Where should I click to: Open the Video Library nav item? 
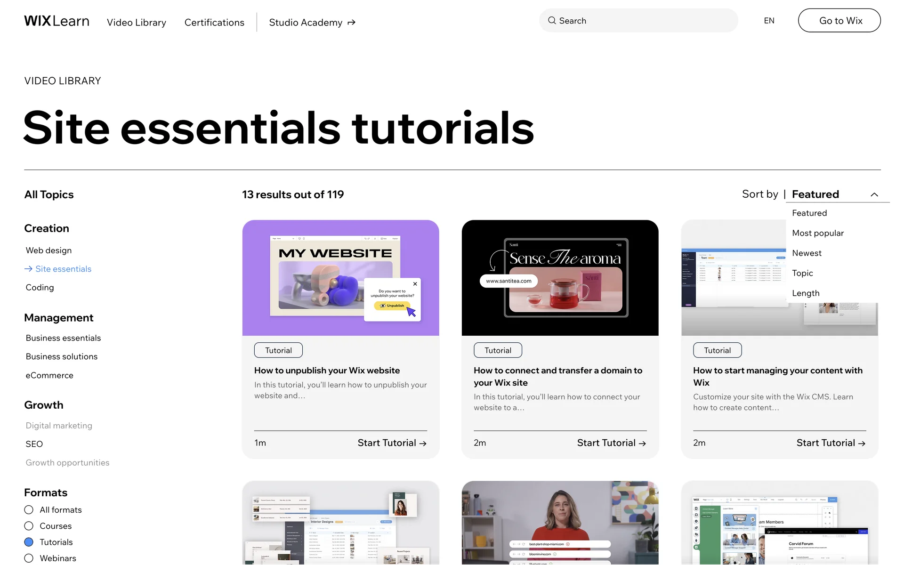(137, 23)
